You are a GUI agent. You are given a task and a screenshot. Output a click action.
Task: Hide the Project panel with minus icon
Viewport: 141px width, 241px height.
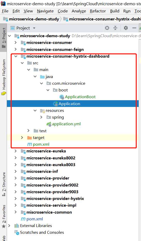pyautogui.click(x=134, y=28)
